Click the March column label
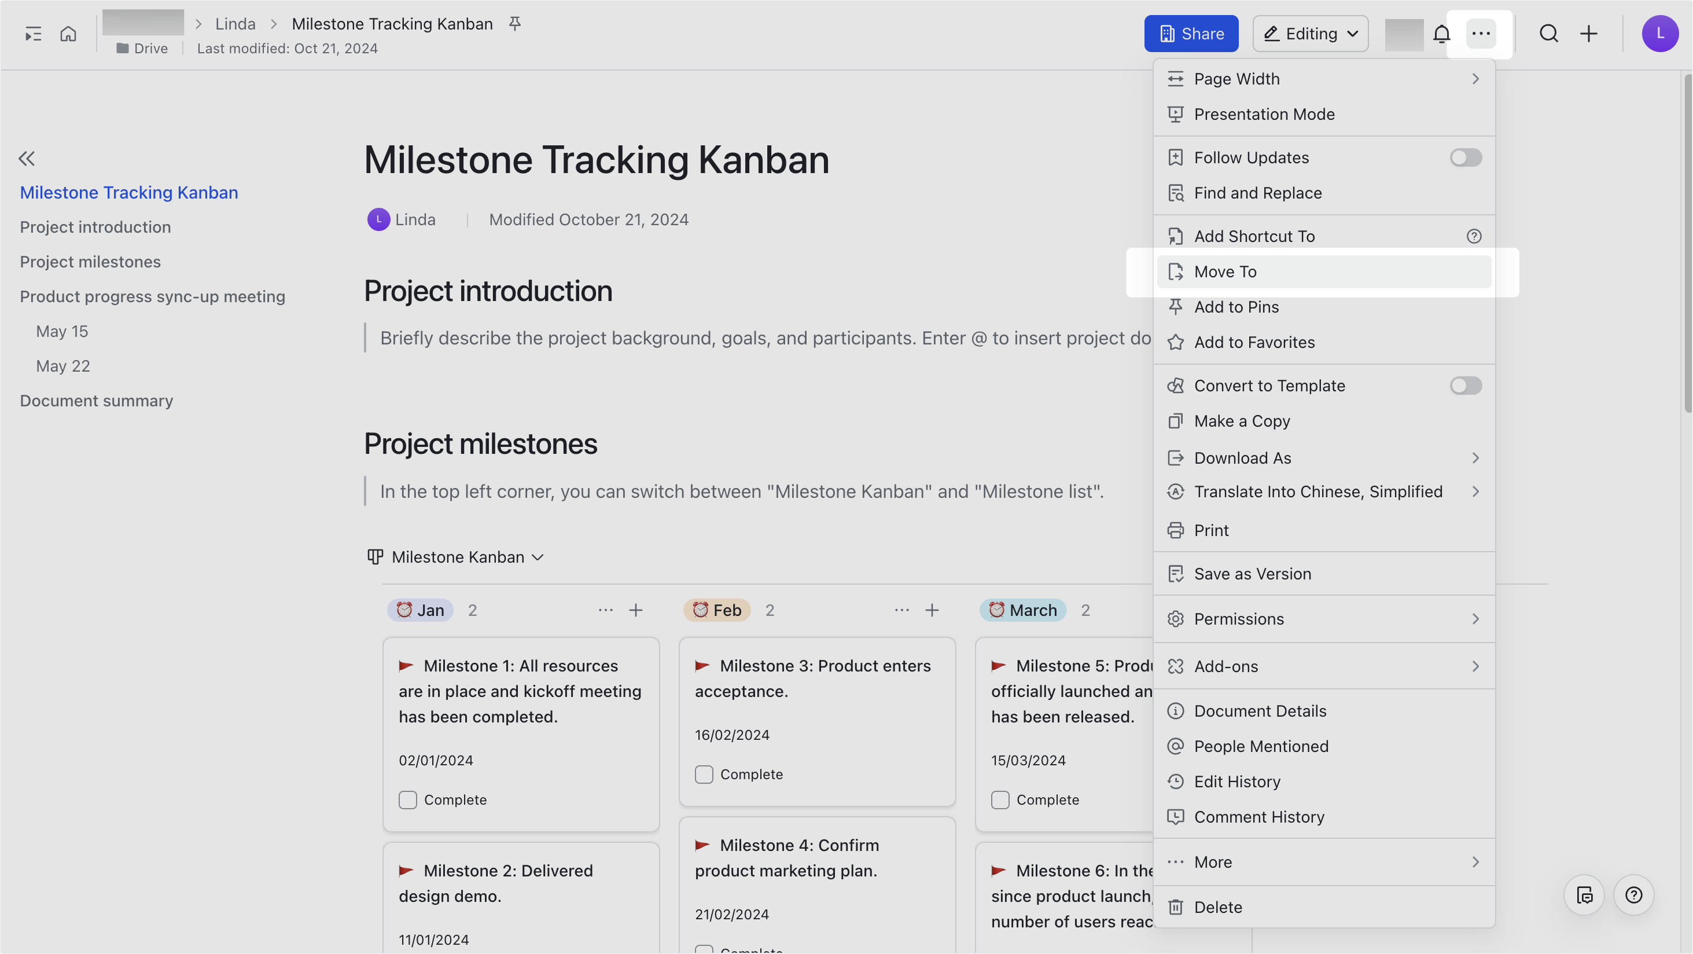The image size is (1693, 954). coord(1022,610)
